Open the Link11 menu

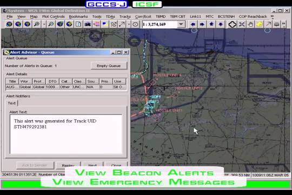click(x=195, y=17)
